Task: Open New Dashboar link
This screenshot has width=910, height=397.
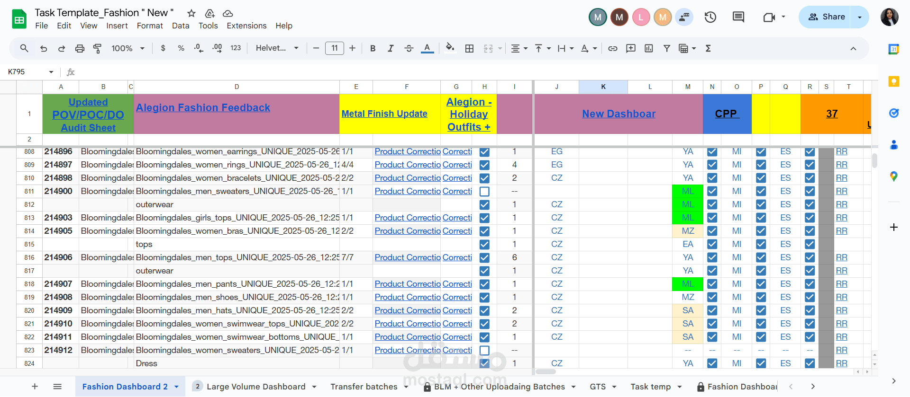Action: coord(619,114)
